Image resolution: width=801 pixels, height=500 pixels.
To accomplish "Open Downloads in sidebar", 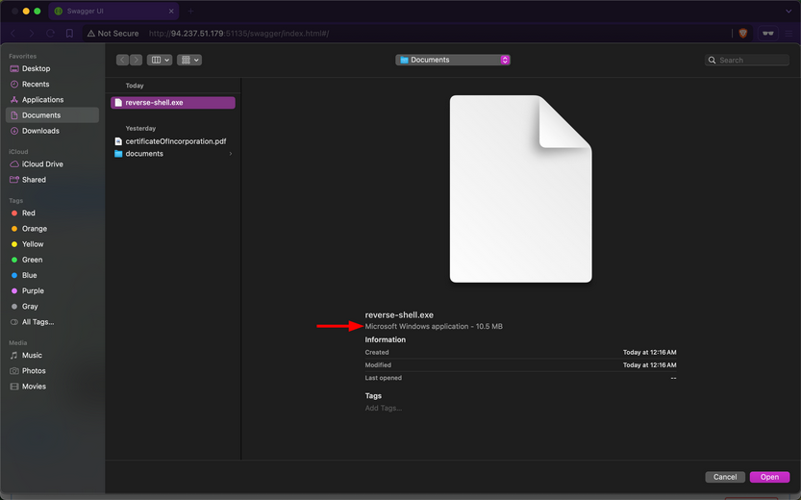I will pyautogui.click(x=40, y=131).
